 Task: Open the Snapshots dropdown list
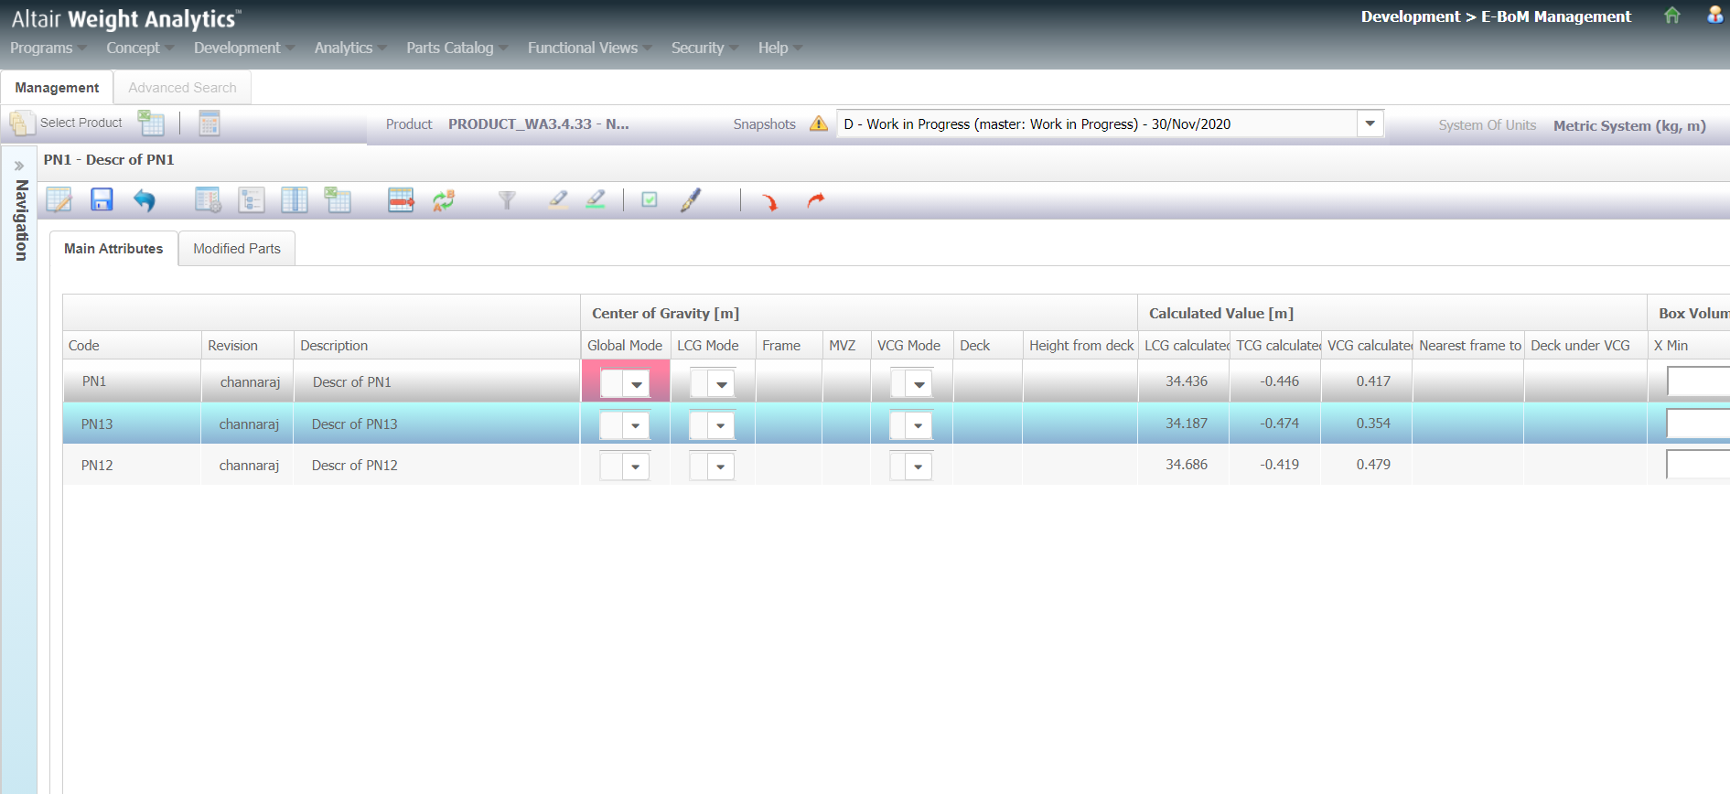pyautogui.click(x=1370, y=123)
